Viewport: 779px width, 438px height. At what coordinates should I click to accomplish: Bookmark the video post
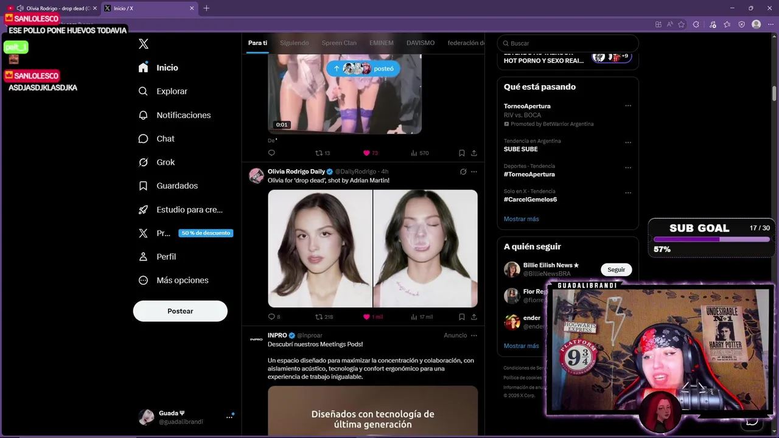coord(462,153)
